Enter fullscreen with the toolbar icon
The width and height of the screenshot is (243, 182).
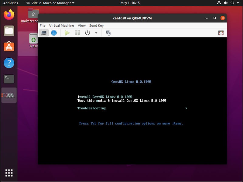[221, 33]
